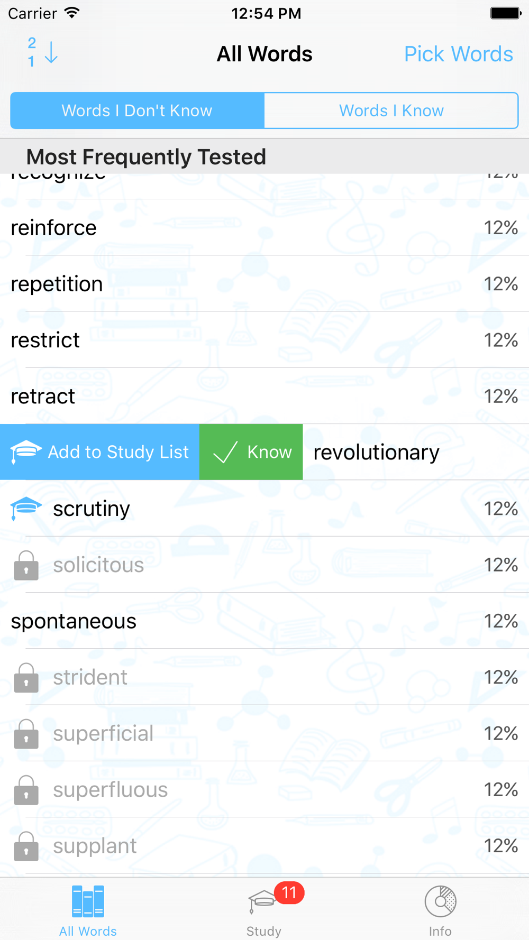Open the word spontaneous
This screenshot has height=940, width=529.
pyautogui.click(x=264, y=621)
